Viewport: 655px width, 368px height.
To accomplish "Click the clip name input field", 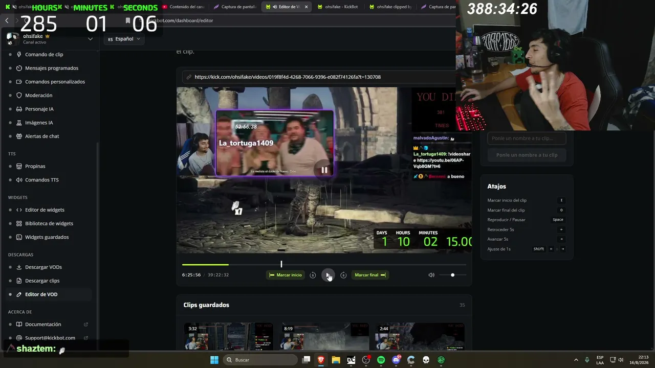I will pos(527,139).
